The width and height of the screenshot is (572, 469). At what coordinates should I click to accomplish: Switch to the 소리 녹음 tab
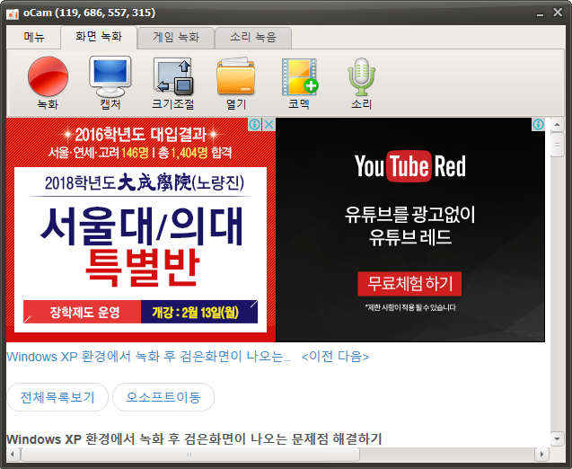coord(253,37)
